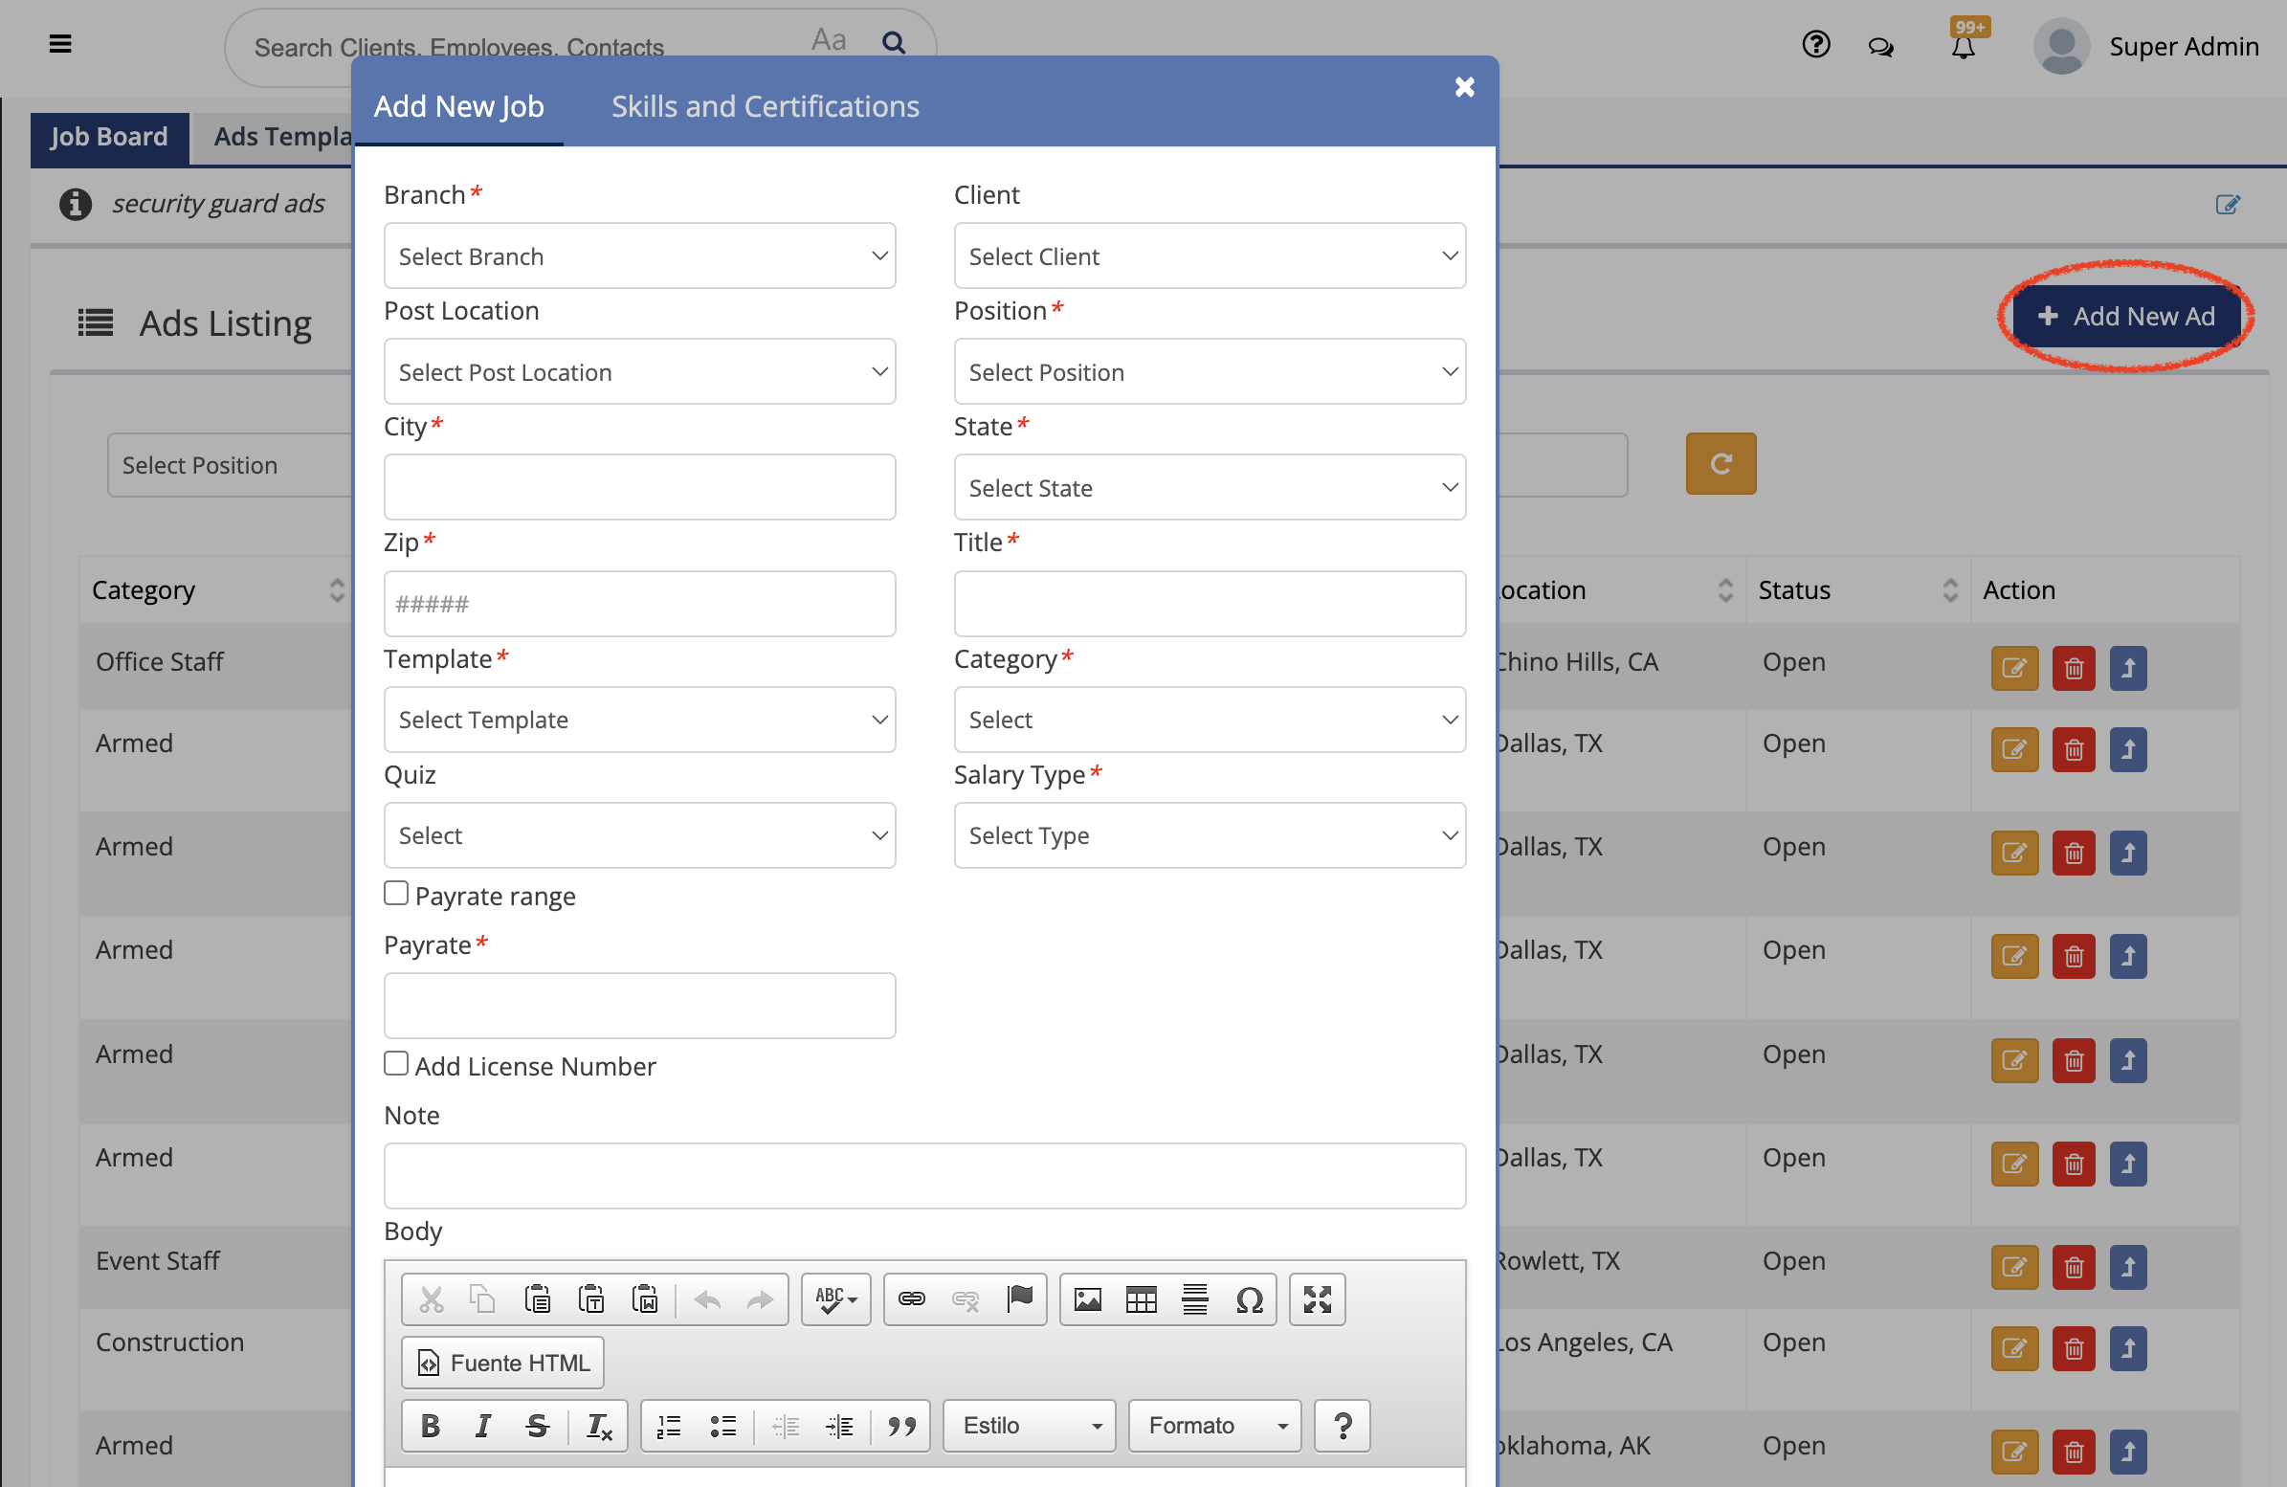This screenshot has width=2287, height=1487.
Task: Click into the City input field
Action: click(639, 487)
